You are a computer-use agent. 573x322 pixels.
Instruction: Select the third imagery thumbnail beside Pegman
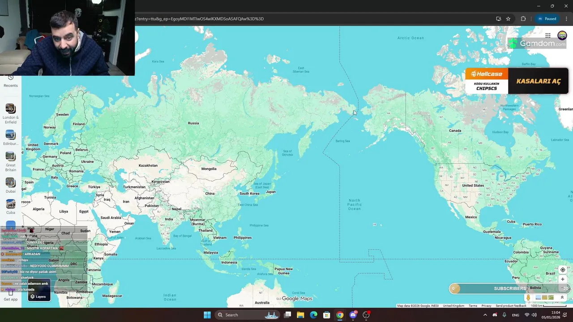point(551,297)
